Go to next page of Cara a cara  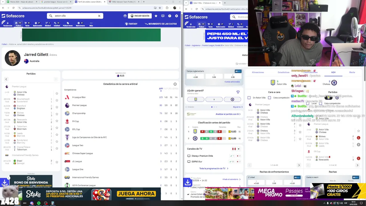[299, 165]
